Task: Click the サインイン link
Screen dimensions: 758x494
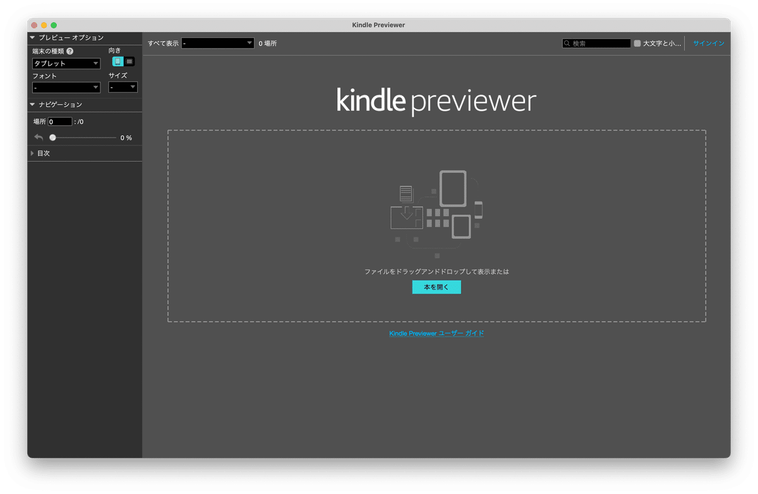Action: point(709,44)
